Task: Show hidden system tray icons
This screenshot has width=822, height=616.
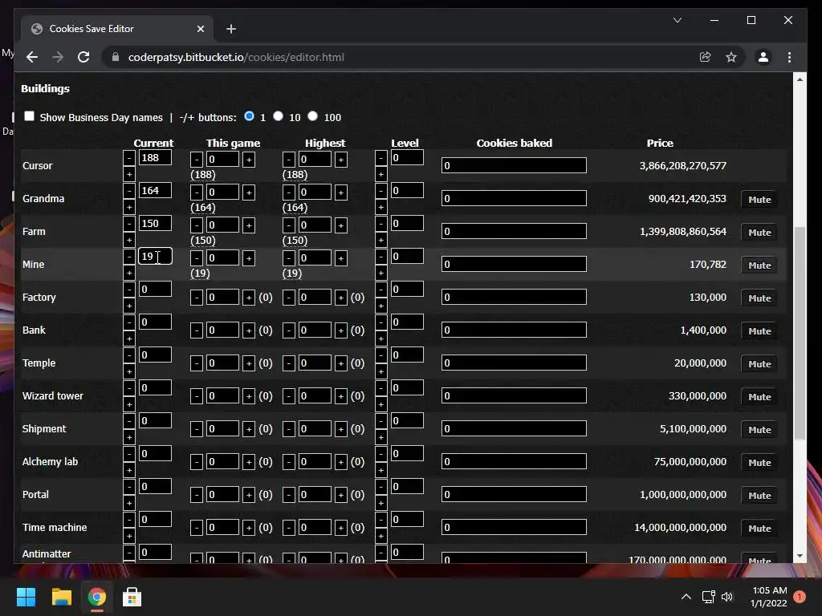Action: 686,597
